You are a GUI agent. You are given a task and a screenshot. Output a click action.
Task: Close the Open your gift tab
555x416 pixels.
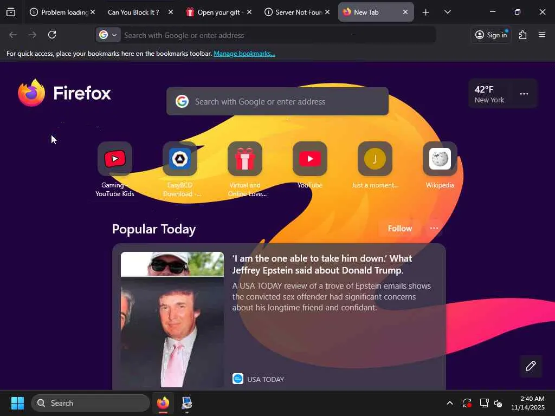249,12
